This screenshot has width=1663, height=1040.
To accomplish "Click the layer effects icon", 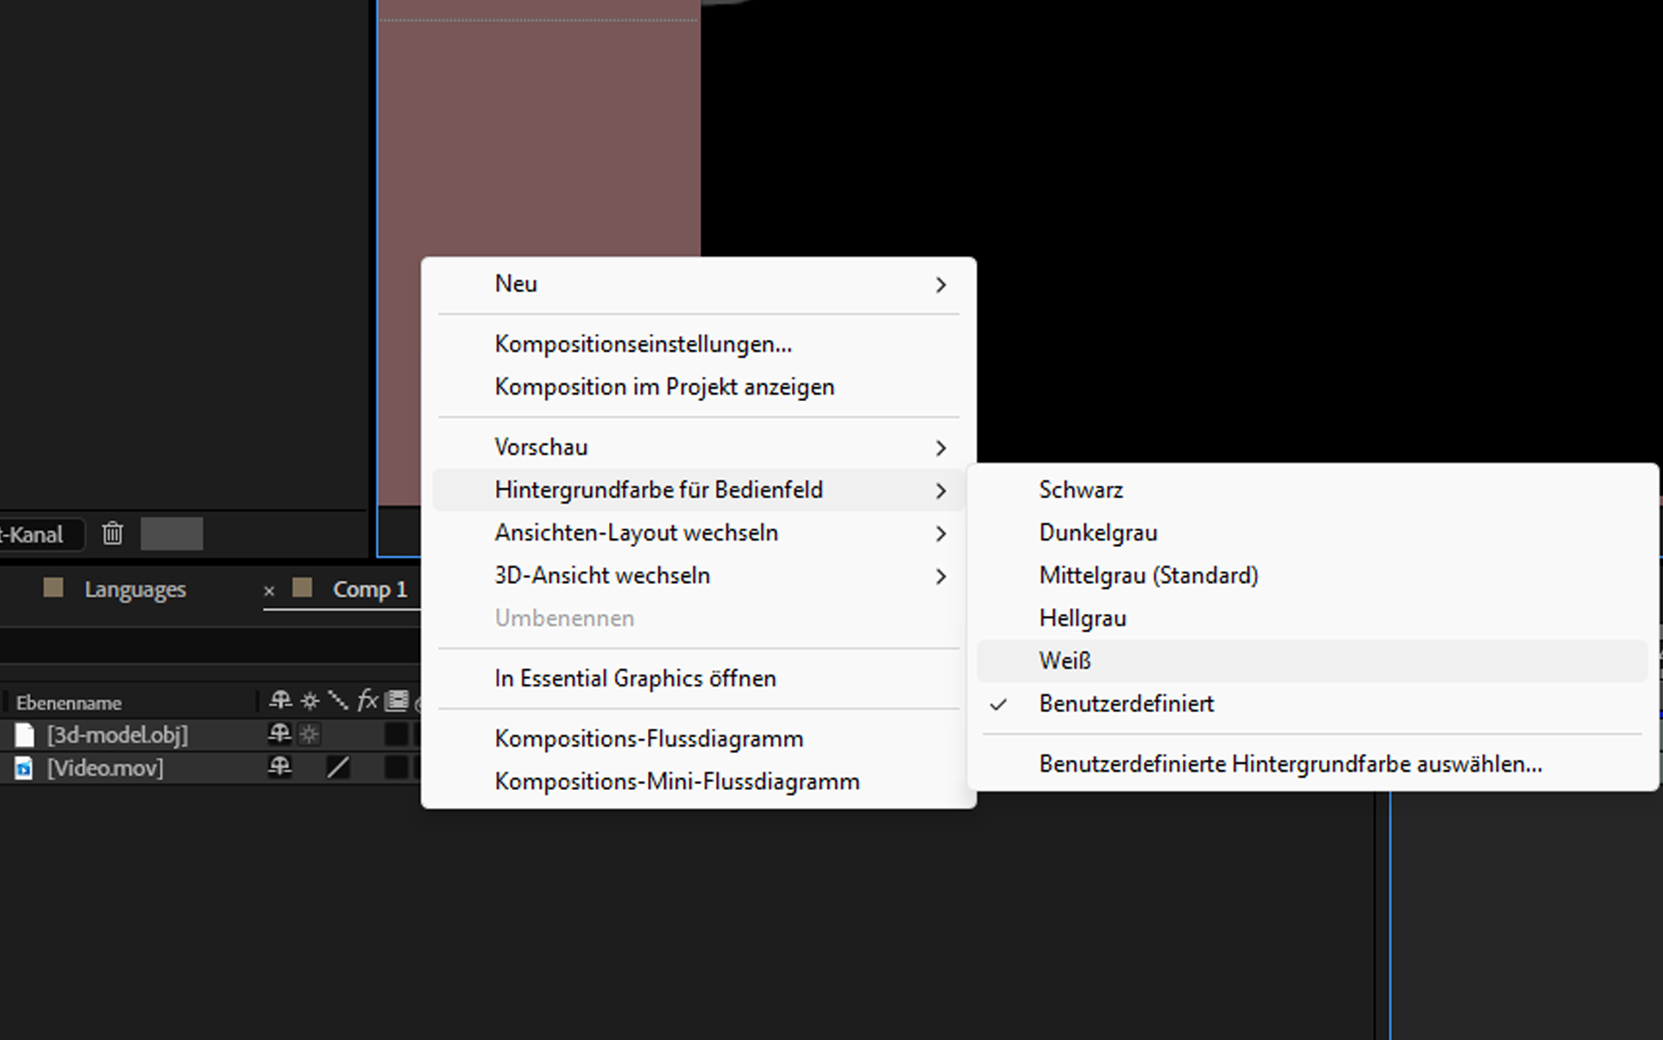I will (x=367, y=702).
